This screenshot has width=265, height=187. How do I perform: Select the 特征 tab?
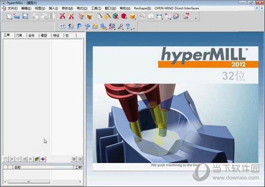(56, 35)
